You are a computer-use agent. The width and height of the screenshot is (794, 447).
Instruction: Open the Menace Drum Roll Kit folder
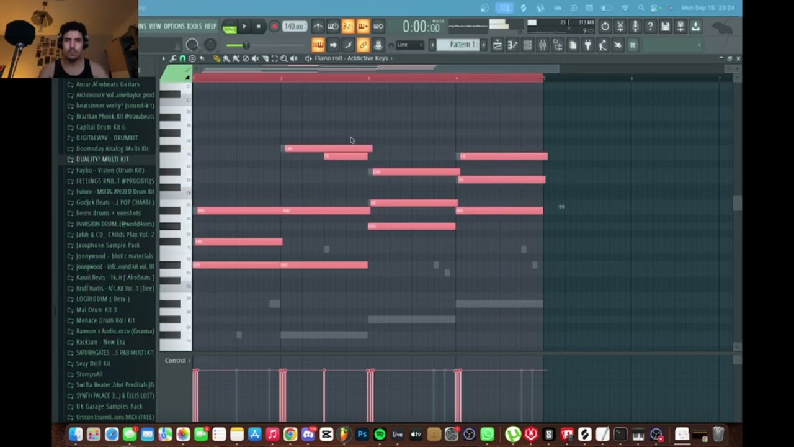105,320
